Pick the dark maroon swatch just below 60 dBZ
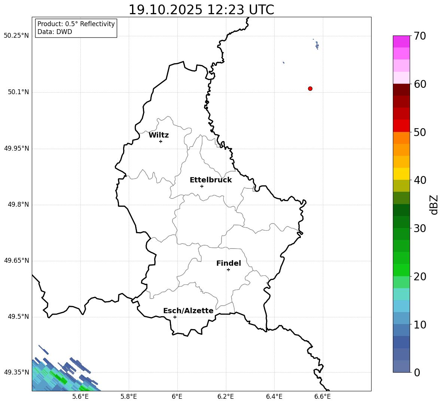443x404 pixels. coord(401,90)
